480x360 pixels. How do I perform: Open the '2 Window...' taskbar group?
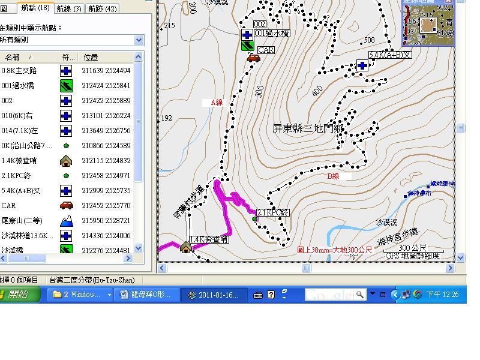pyautogui.click(x=81, y=295)
